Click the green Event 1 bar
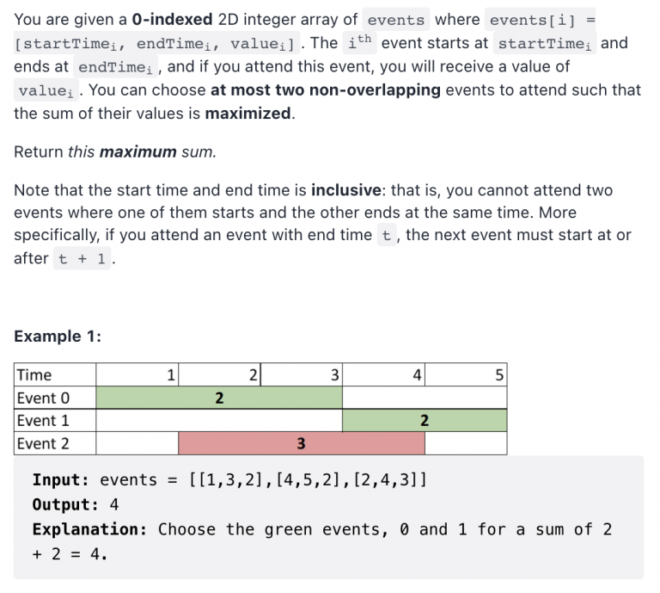Image resolution: width=660 pixels, height=593 pixels. [x=425, y=420]
